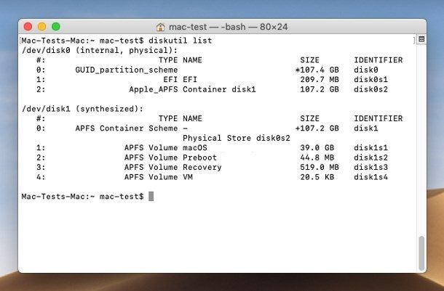444x291 pixels.
Task: Click the '44.8 MB' size value
Action: [317, 157]
